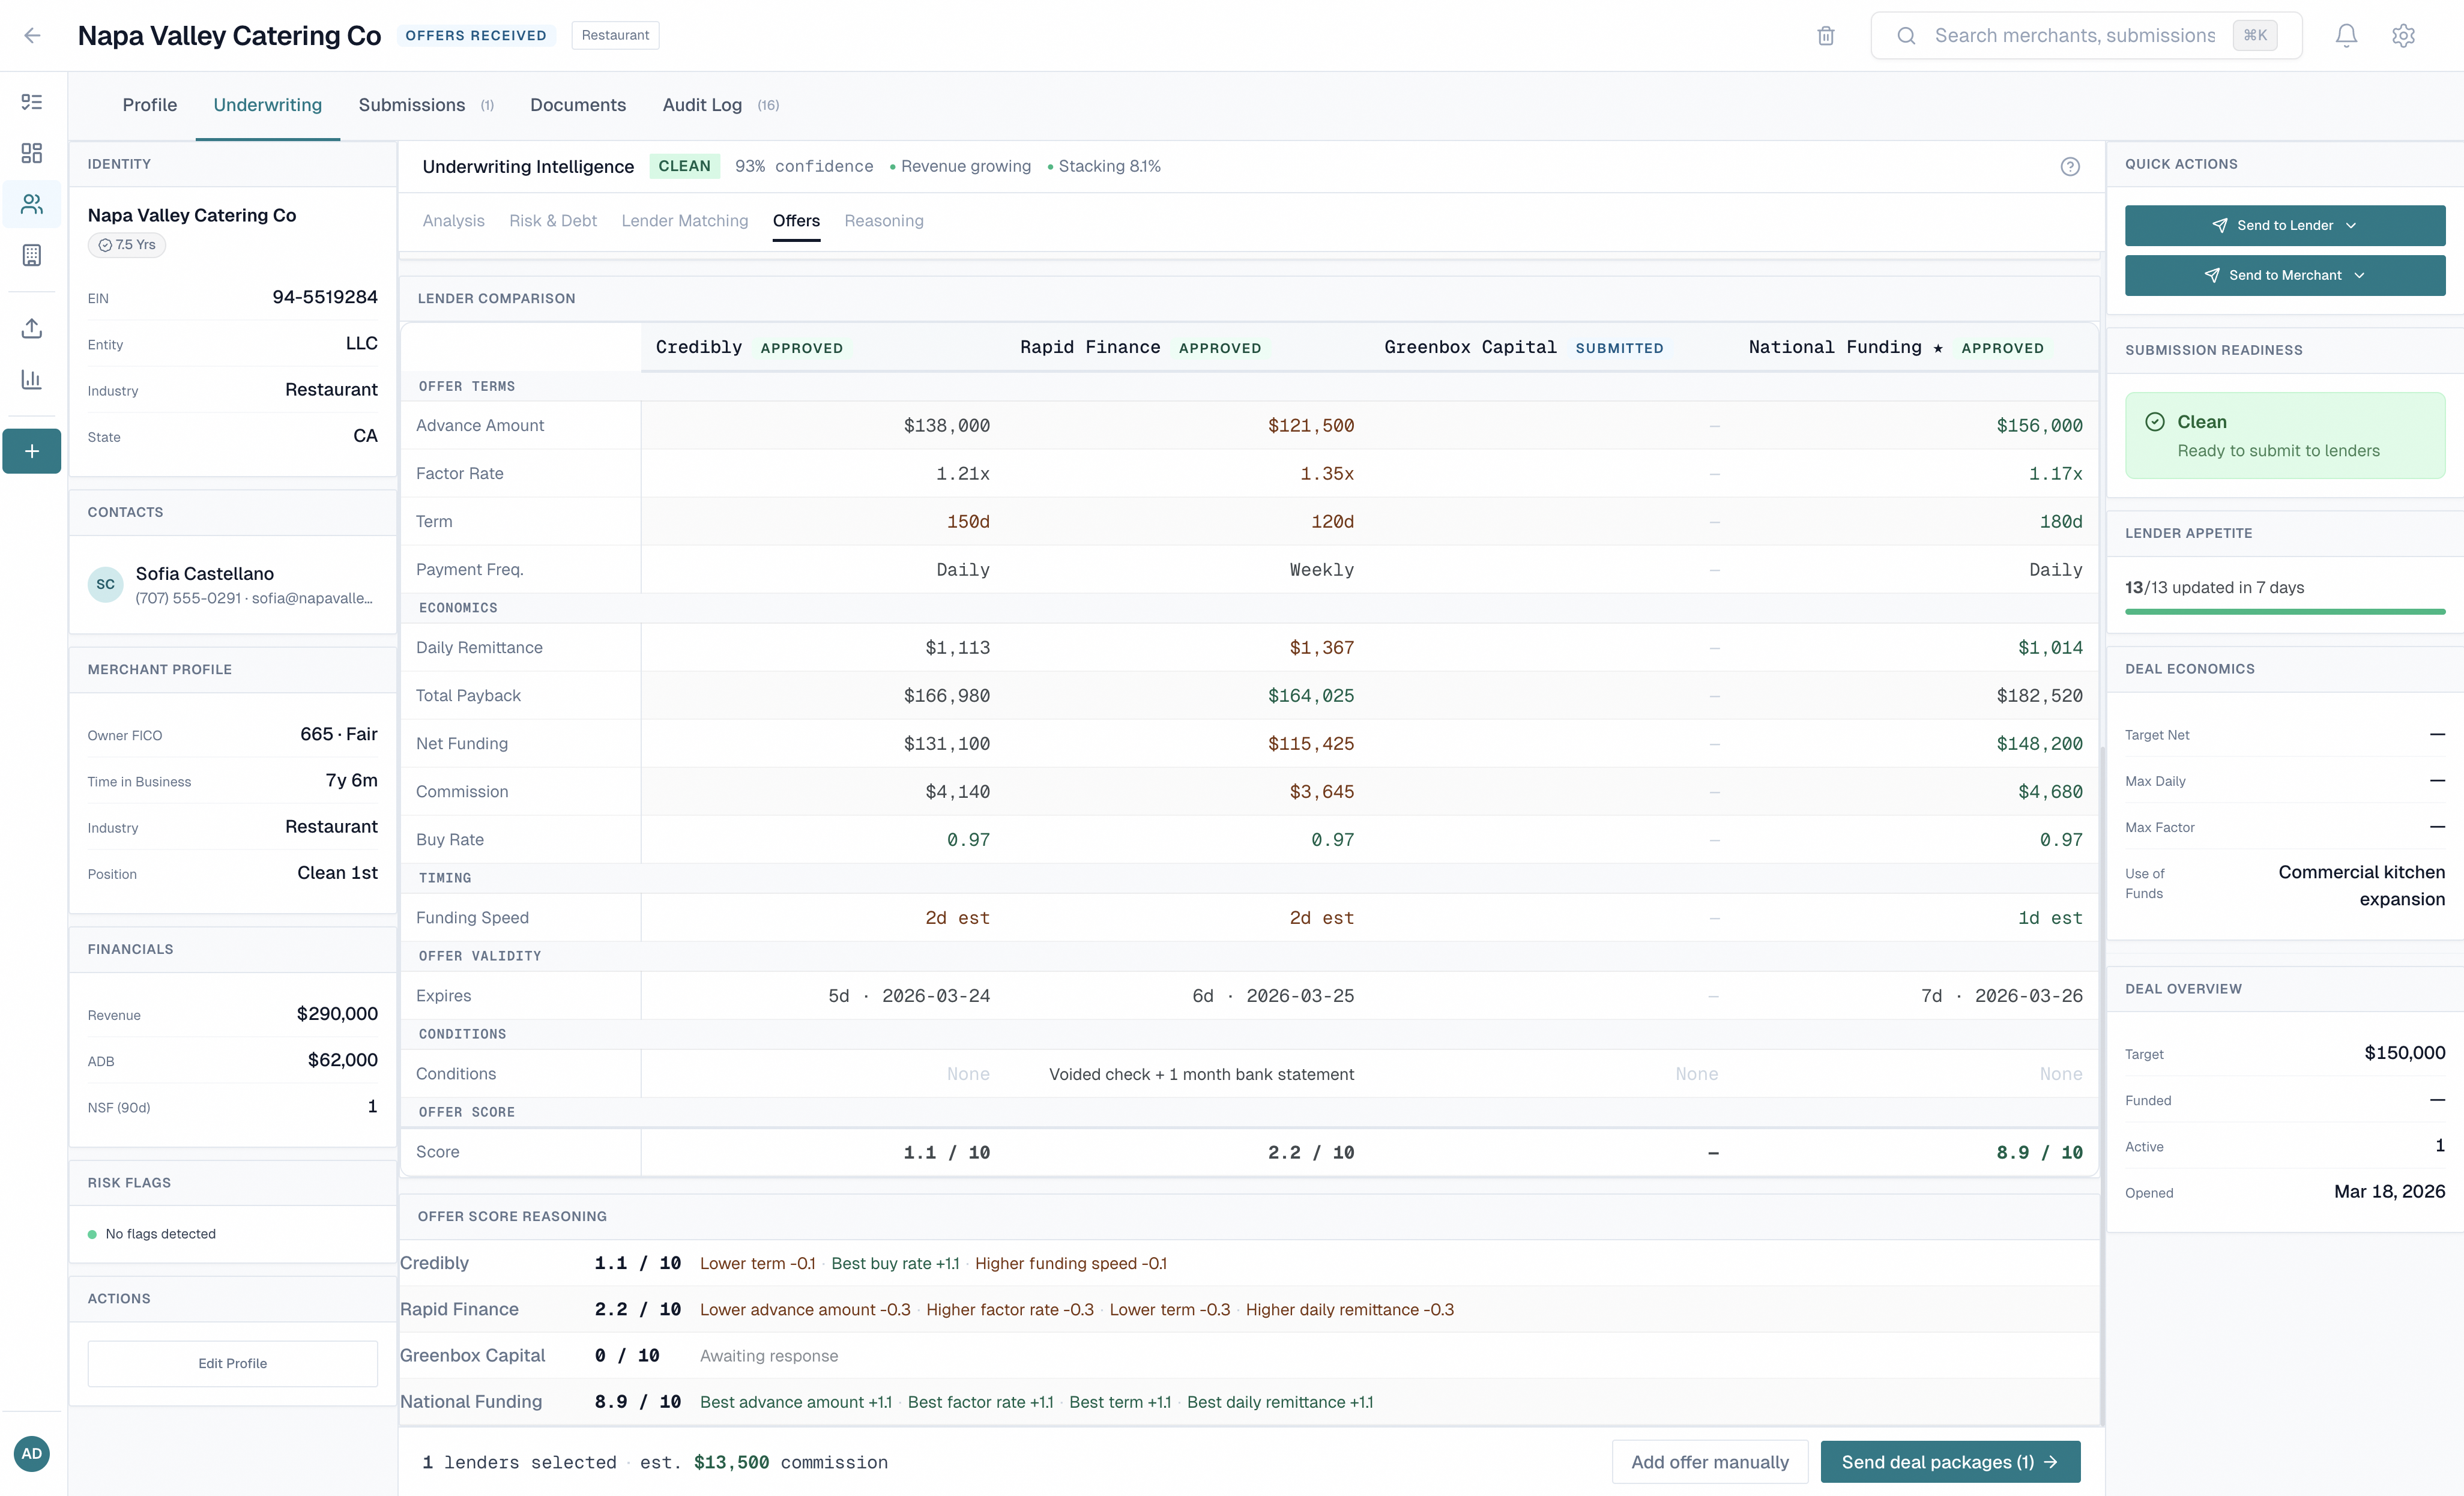Click Add offer manually button
This screenshot has width=2464, height=1496.
click(1709, 1462)
